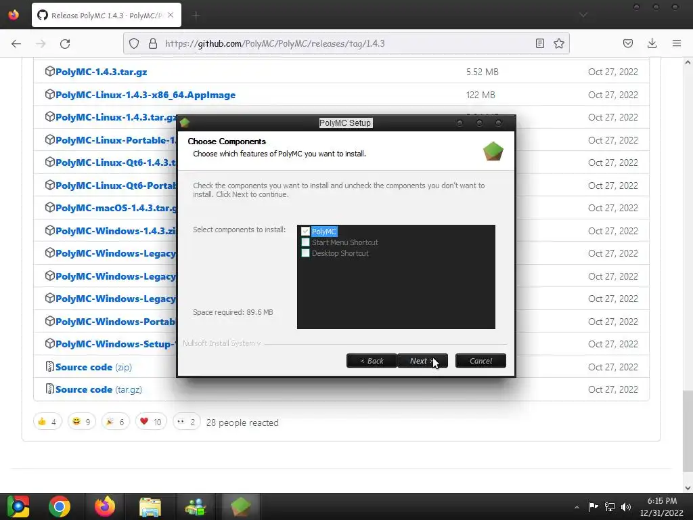This screenshot has width=693, height=520.
Task: React with the eyes emoji
Action: 186,422
